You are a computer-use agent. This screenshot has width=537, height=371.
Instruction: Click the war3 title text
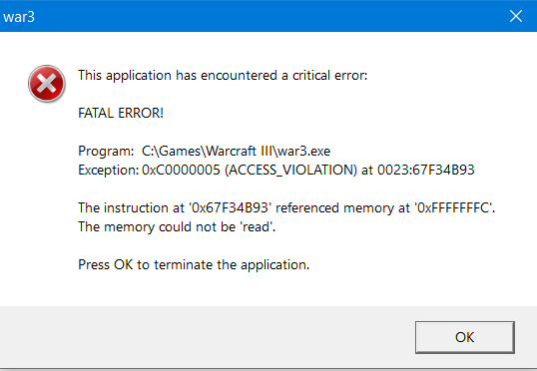(x=19, y=17)
